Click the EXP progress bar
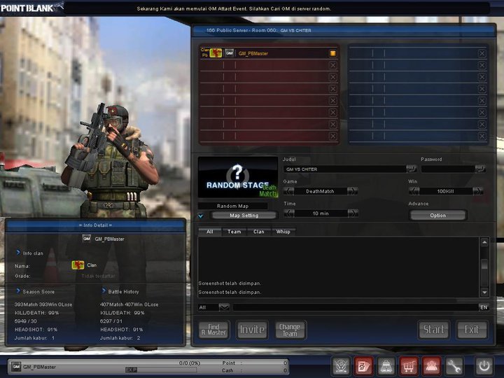The image size is (504, 378). 161,370
